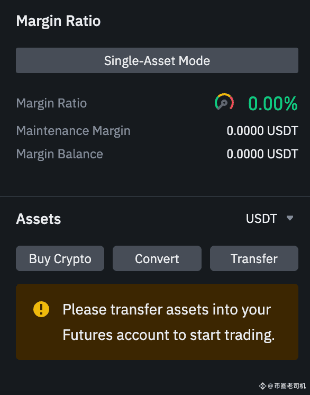Click the Convert button
Viewport: 310px width, 395px height.
point(157,258)
